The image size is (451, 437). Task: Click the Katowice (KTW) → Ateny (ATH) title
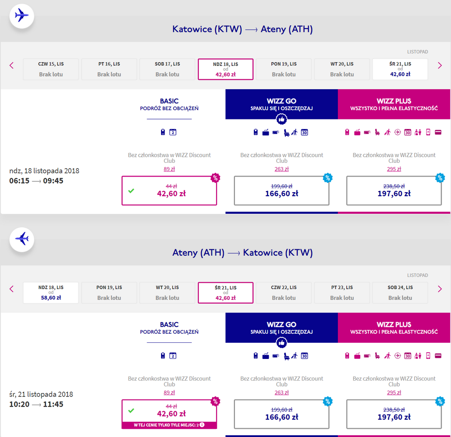243,29
